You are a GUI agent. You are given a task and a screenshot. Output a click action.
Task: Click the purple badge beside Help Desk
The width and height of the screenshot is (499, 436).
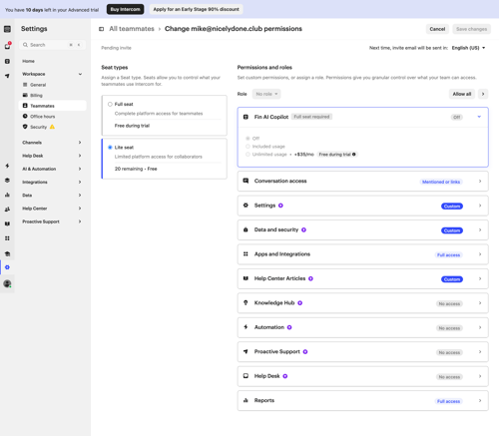285,376
